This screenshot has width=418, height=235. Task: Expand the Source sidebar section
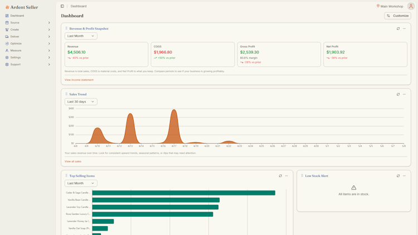point(27,23)
